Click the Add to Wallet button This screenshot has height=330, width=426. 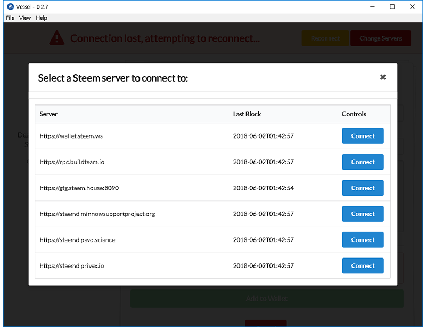267,299
